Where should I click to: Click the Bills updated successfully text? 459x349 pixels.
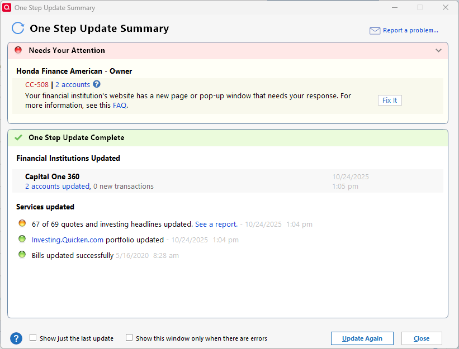click(73, 255)
